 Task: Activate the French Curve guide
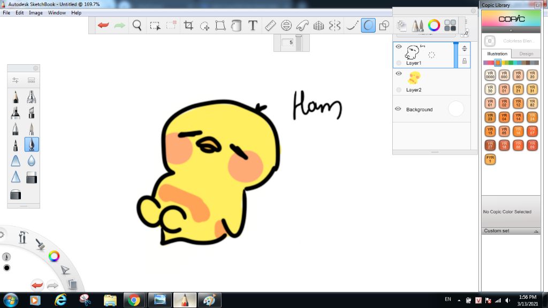click(x=302, y=25)
